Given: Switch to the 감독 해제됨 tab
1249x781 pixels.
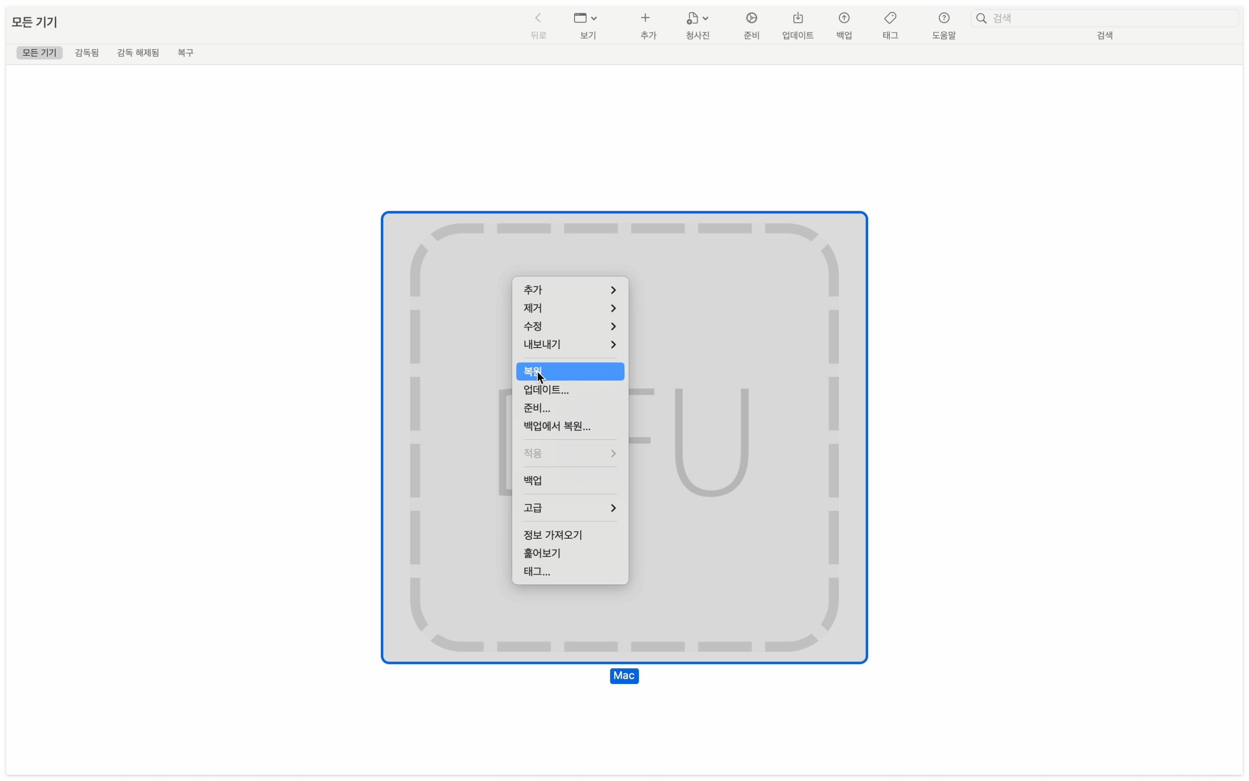Looking at the screenshot, I should [137, 53].
